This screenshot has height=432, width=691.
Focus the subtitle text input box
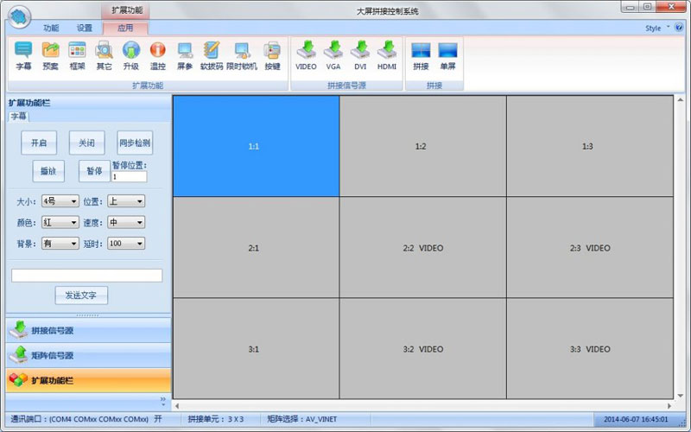pos(87,276)
